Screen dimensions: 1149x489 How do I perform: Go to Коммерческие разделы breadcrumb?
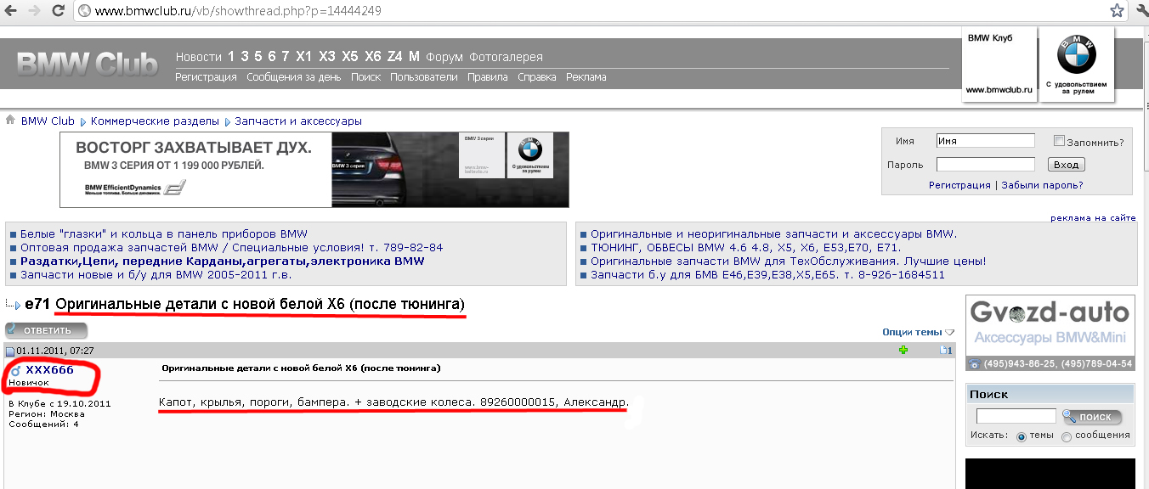[155, 121]
